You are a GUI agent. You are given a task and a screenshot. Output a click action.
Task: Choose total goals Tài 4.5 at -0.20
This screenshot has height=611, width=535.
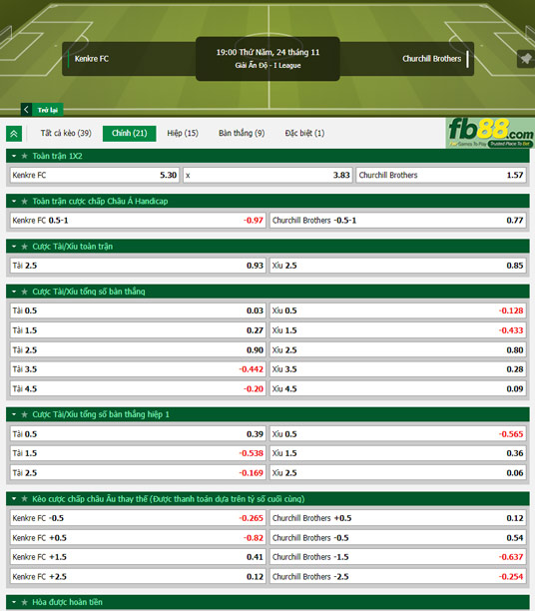coord(138,388)
